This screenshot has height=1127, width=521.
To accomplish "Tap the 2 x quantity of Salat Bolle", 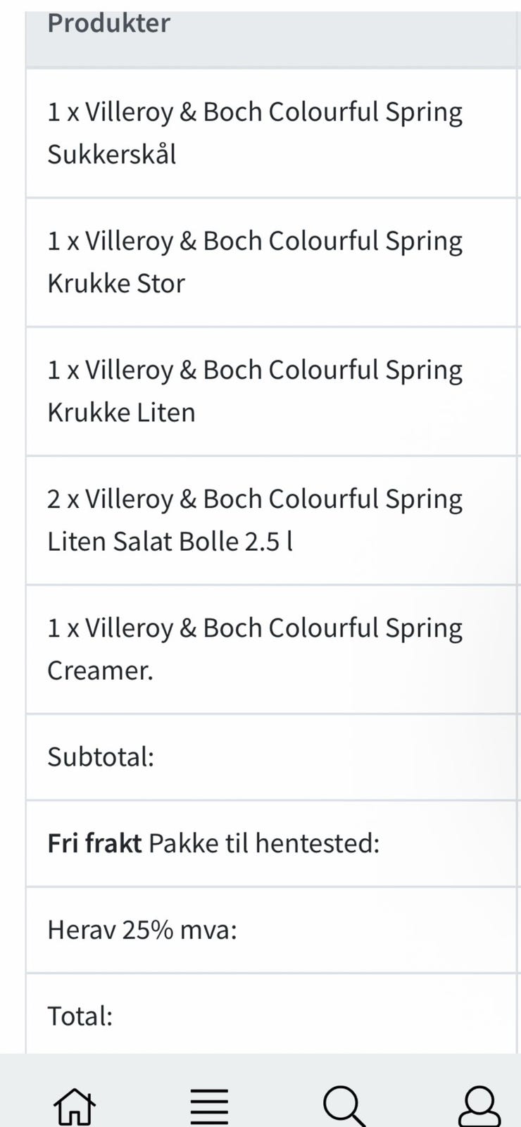I will 63,499.
